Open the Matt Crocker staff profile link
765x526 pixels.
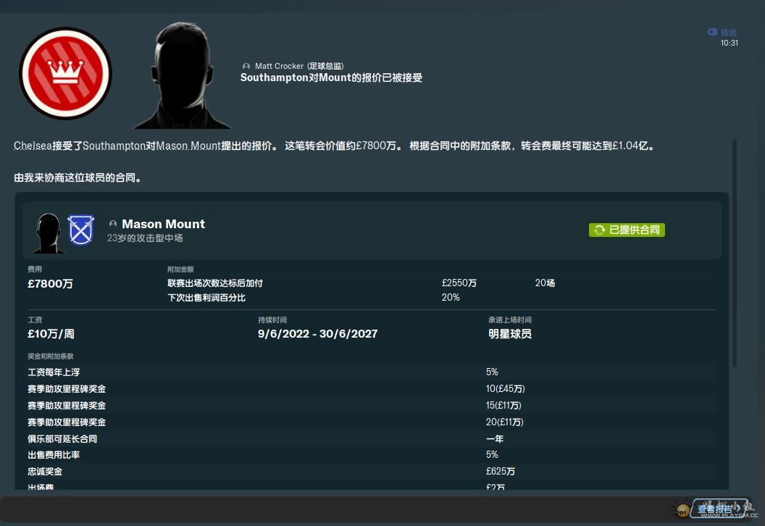279,66
